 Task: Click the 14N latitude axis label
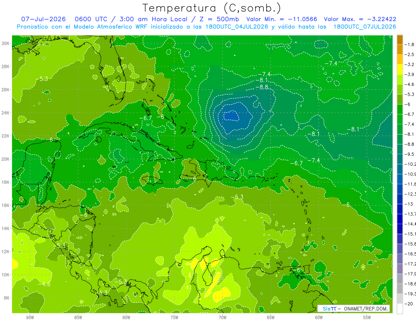5,229
